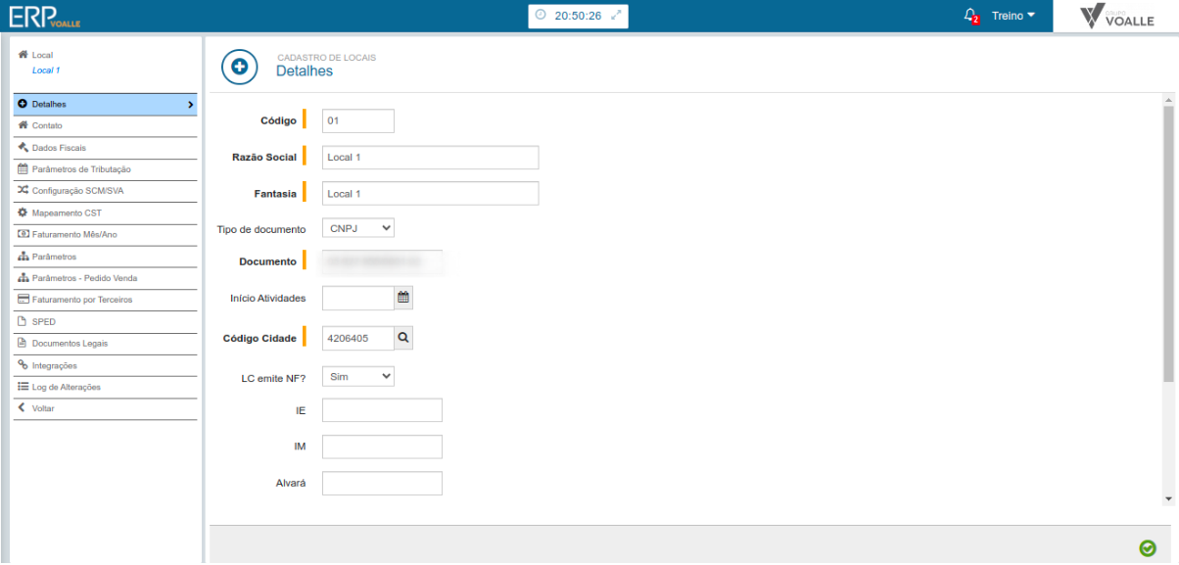
Task: Click the expand arrows beside the clock
Action: coord(616,16)
